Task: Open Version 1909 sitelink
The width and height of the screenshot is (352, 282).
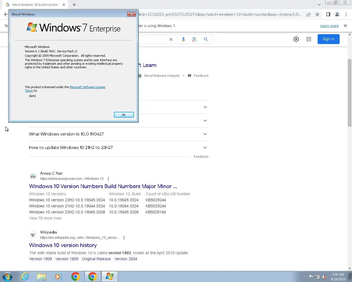Action: tap(40, 259)
